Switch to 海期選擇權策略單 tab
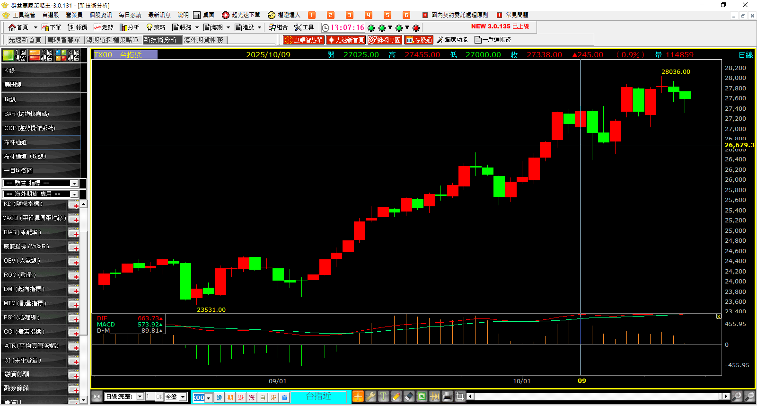The height and width of the screenshot is (406, 757). [x=113, y=40]
